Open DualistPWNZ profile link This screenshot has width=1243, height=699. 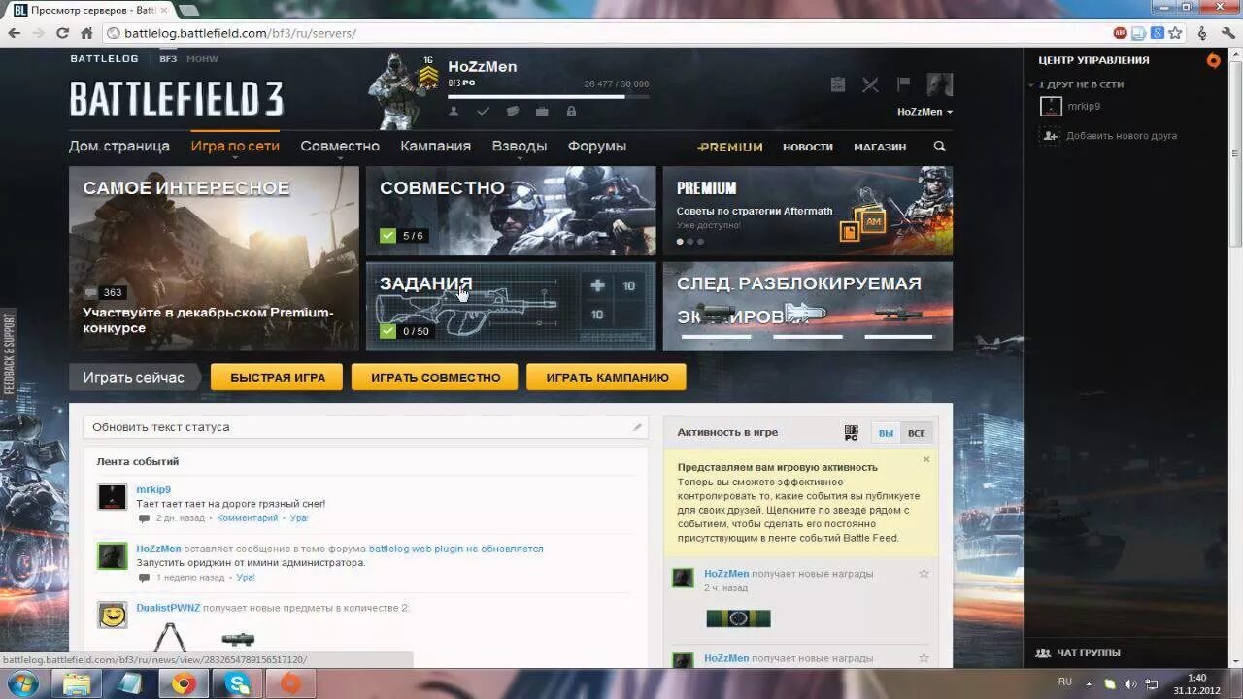pos(168,608)
